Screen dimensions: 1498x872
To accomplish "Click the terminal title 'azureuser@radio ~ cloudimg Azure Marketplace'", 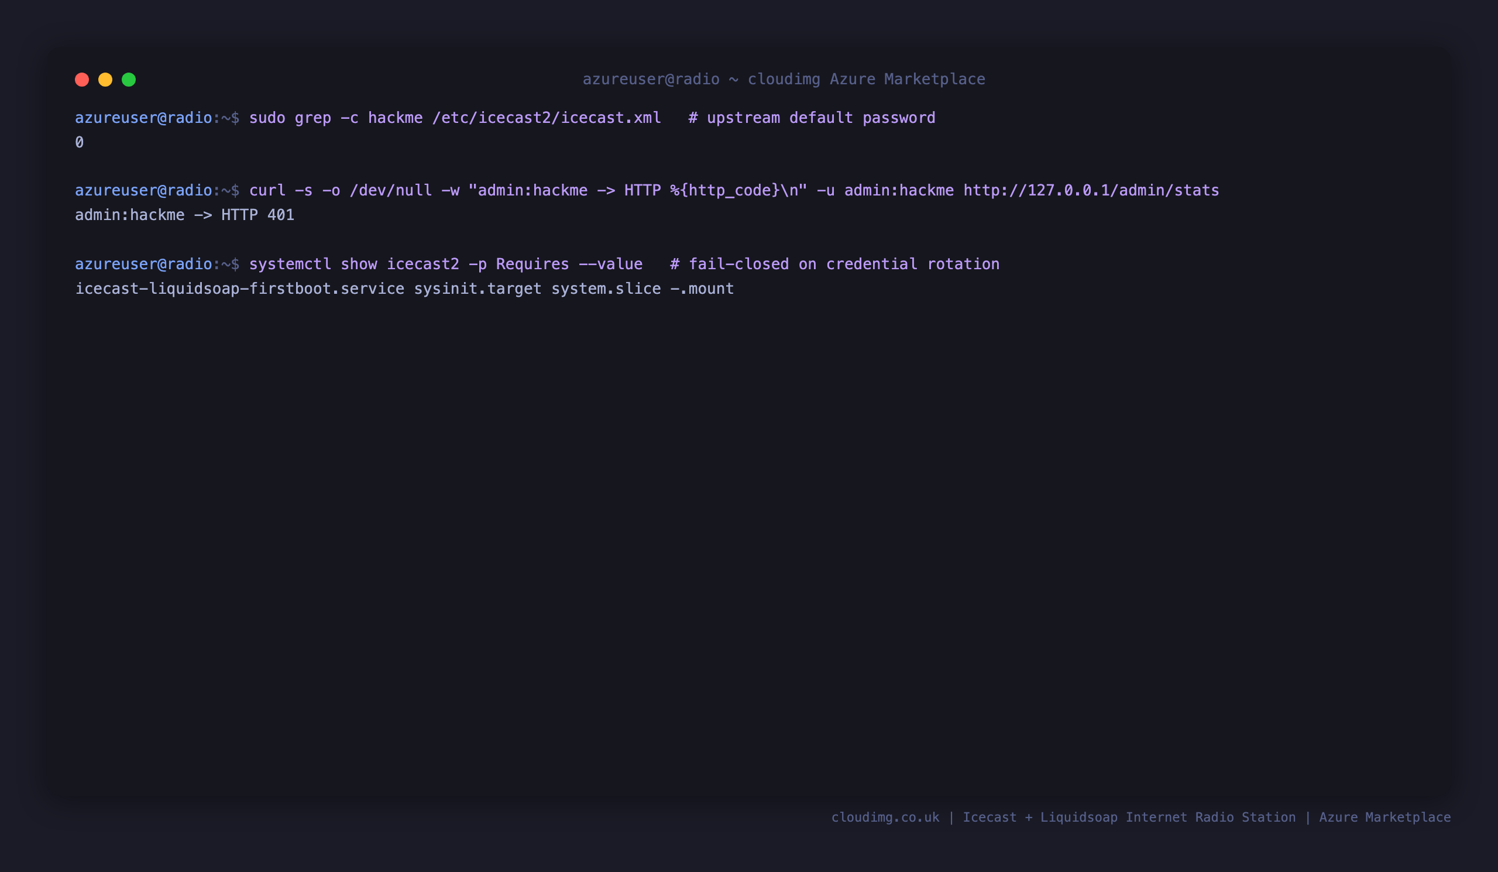I will (x=784, y=79).
